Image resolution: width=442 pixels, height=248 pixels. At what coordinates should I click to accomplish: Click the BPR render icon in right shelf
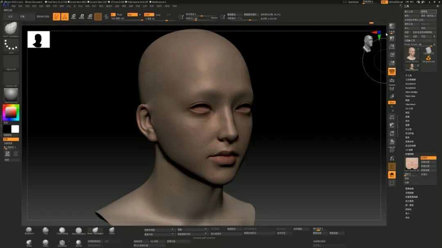pyautogui.click(x=392, y=27)
